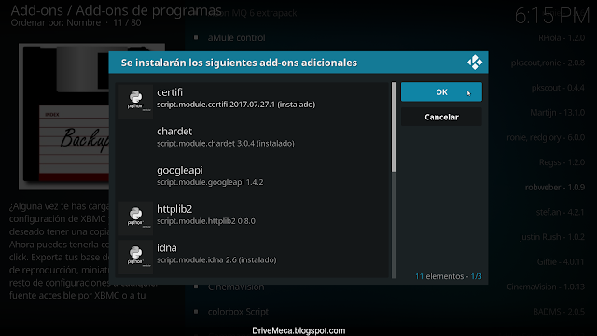Click the dialog list scrollbar
This screenshot has height=336, width=597.
pos(394,180)
